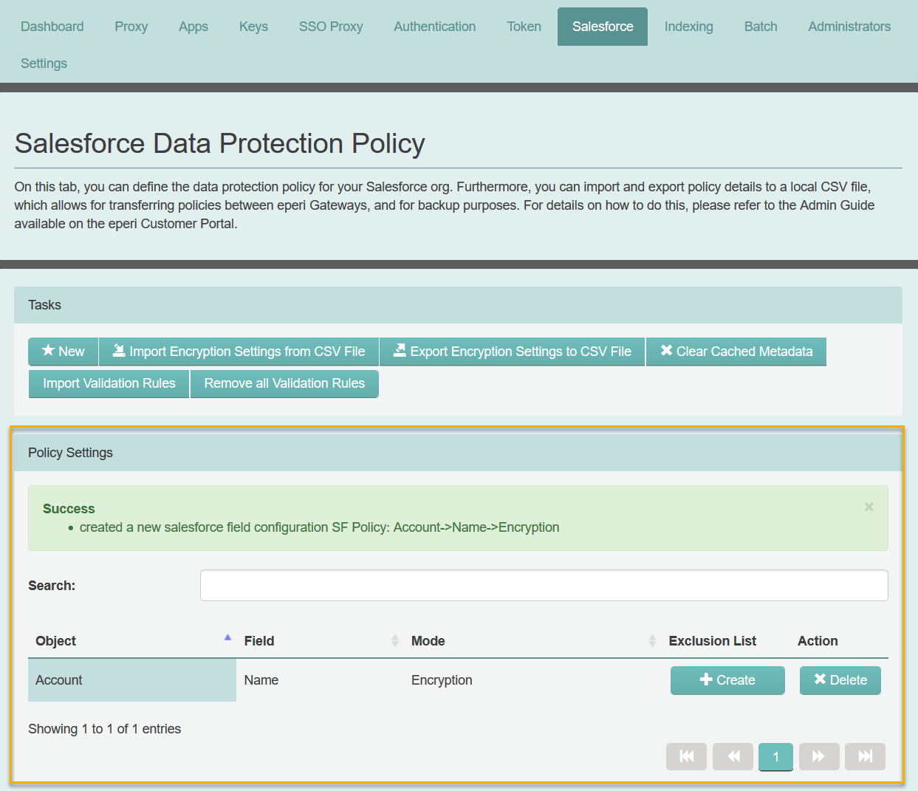Open the Indexing tab
The image size is (918, 791).
tap(688, 27)
